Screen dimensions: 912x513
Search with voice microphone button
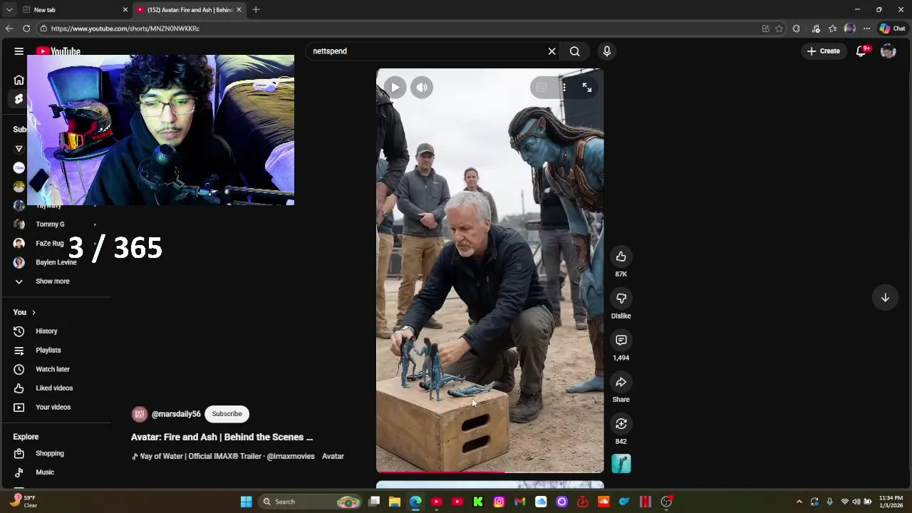tap(606, 51)
